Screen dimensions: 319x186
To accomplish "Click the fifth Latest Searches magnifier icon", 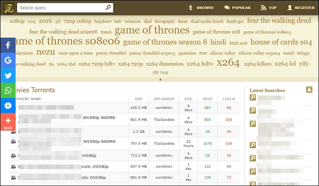I will point(252,158).
